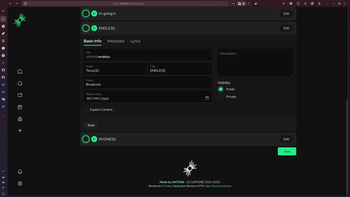Click the Release Date field
Viewport: 350px width, 197px height.
click(148, 96)
